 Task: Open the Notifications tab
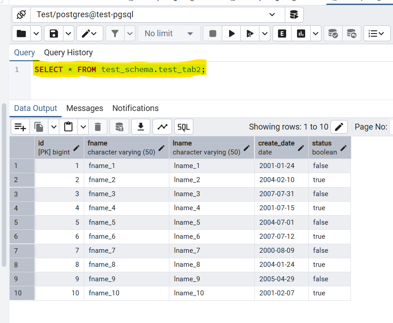click(135, 108)
